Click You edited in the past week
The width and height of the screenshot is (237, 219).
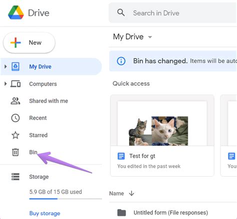click(149, 166)
